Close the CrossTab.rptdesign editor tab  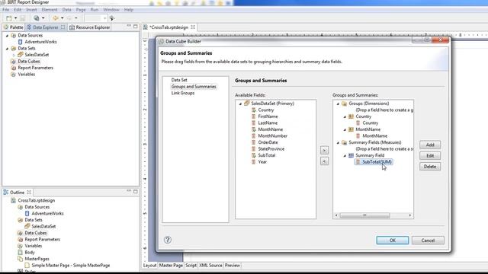click(193, 27)
